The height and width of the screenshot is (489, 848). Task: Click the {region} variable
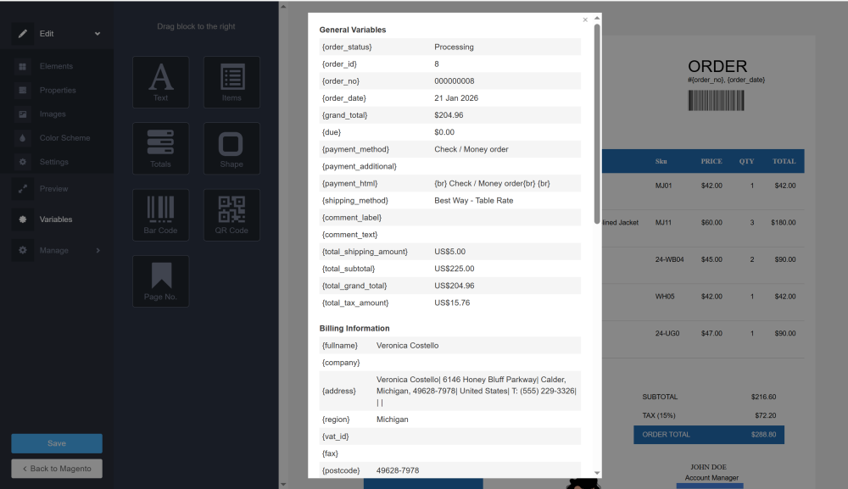(x=336, y=420)
